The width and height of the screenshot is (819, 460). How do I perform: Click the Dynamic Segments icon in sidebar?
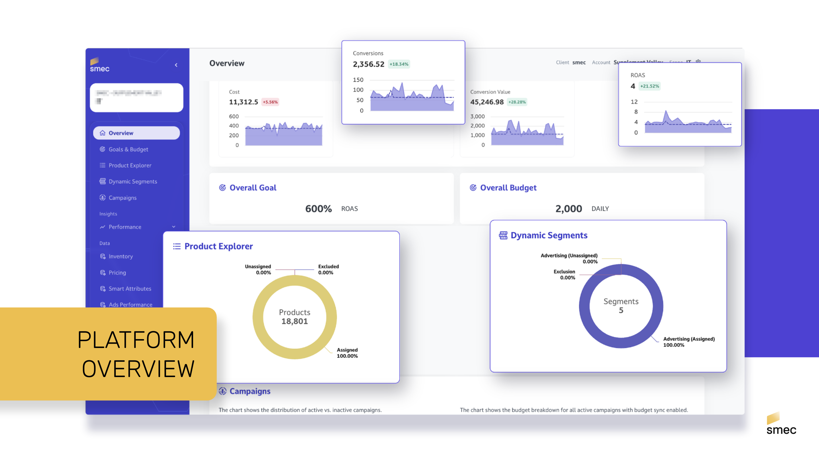click(102, 181)
